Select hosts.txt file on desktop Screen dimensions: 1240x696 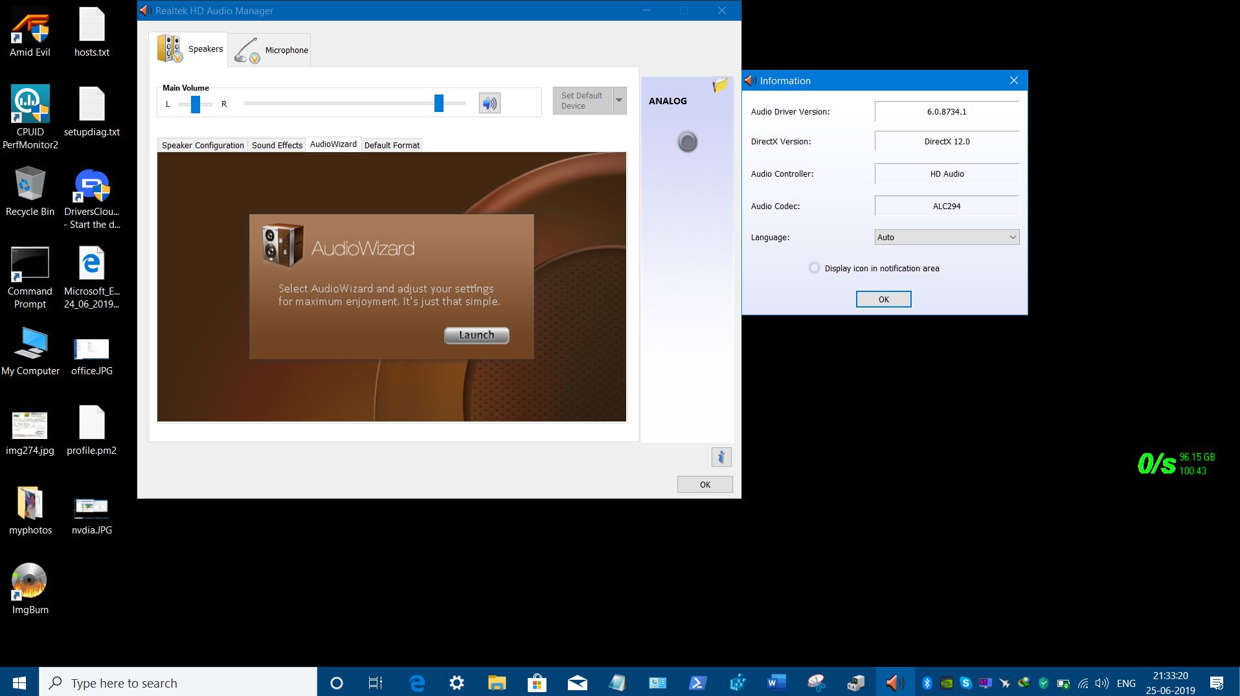[92, 32]
